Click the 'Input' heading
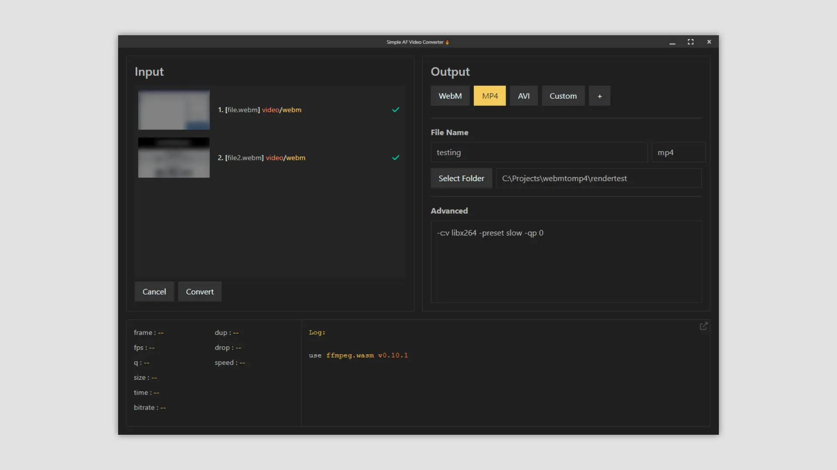837x470 pixels. click(149, 72)
